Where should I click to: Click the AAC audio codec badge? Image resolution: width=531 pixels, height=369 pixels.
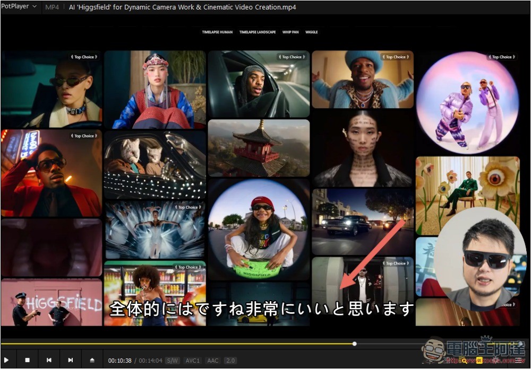pyautogui.click(x=213, y=361)
